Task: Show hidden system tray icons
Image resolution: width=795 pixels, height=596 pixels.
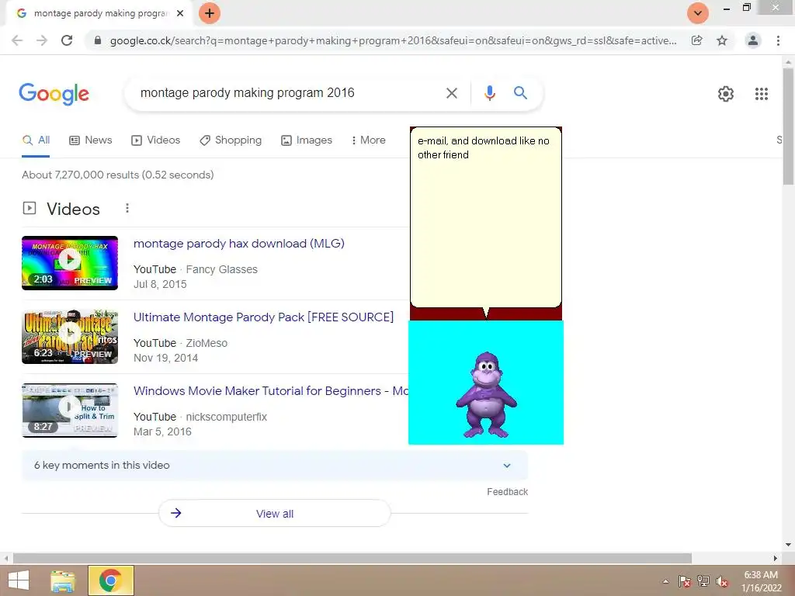Action: [665, 581]
